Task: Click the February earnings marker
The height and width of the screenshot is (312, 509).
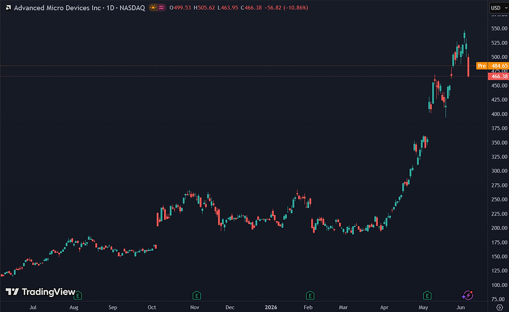Action: 310,295
